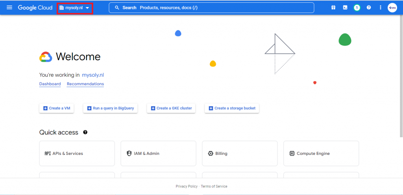Click the Search products and resources field
The width and height of the screenshot is (403, 195).
tap(211, 8)
